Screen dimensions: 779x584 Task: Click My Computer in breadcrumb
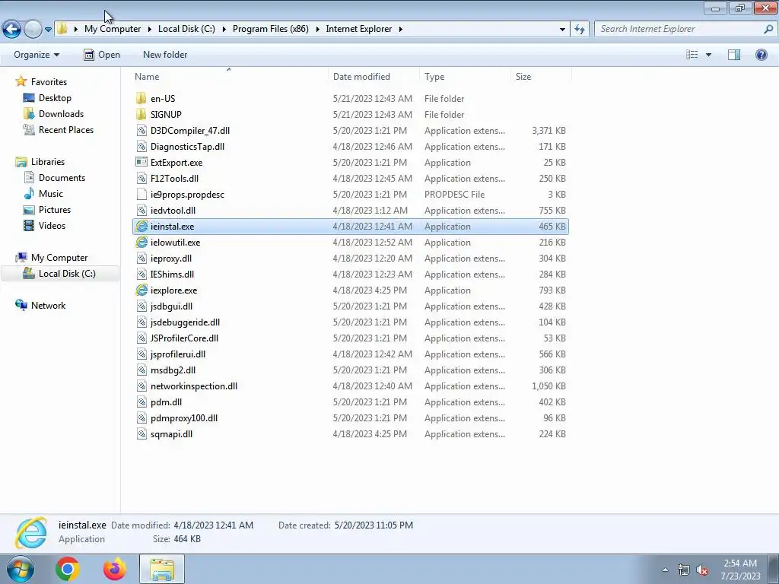[x=113, y=29]
